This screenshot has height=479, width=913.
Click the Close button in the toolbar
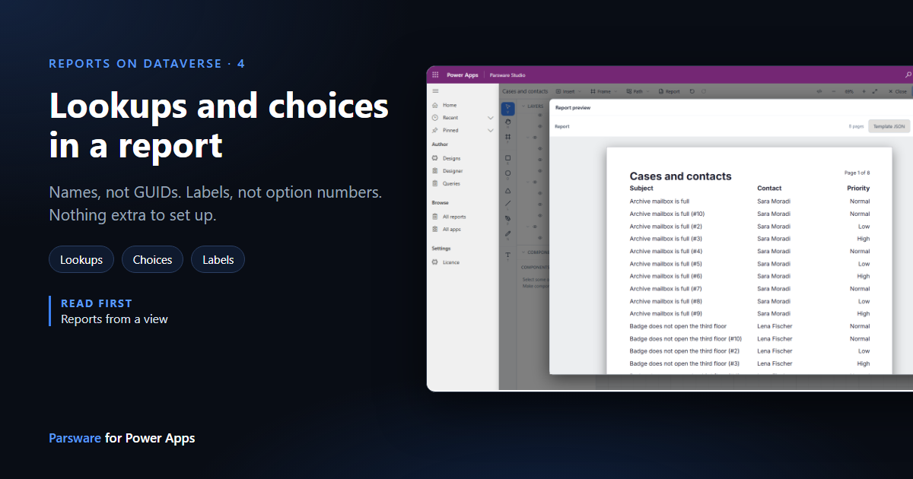tap(898, 91)
